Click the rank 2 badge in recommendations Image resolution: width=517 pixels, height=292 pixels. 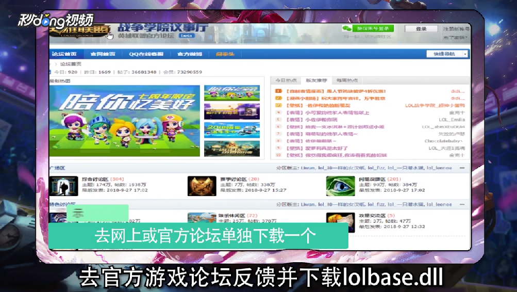(x=278, y=99)
